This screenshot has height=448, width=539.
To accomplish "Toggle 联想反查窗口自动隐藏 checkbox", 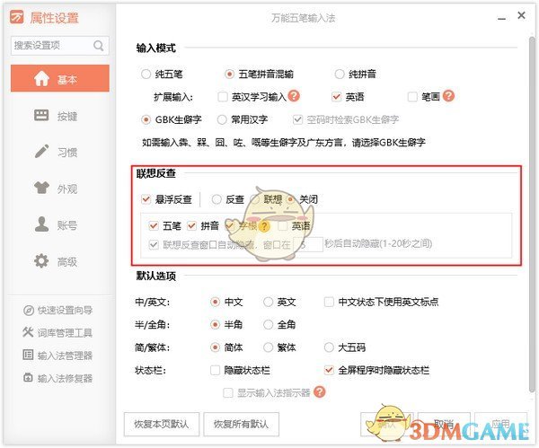I will pyautogui.click(x=154, y=244).
